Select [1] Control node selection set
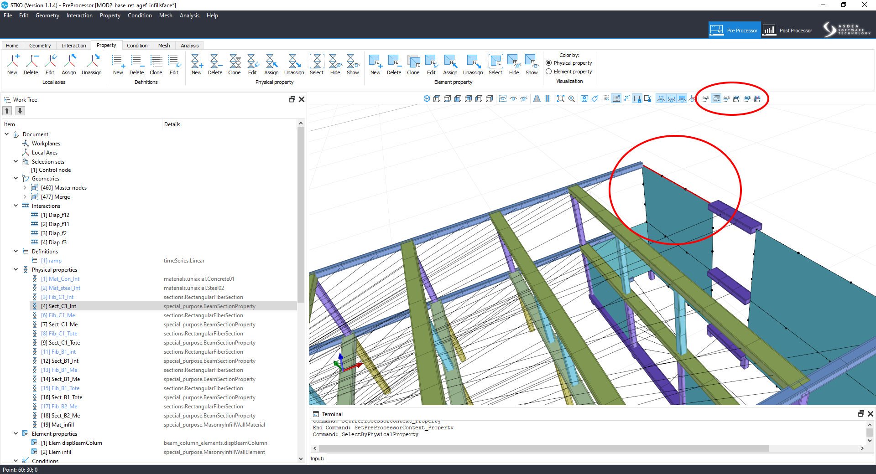 (51, 170)
